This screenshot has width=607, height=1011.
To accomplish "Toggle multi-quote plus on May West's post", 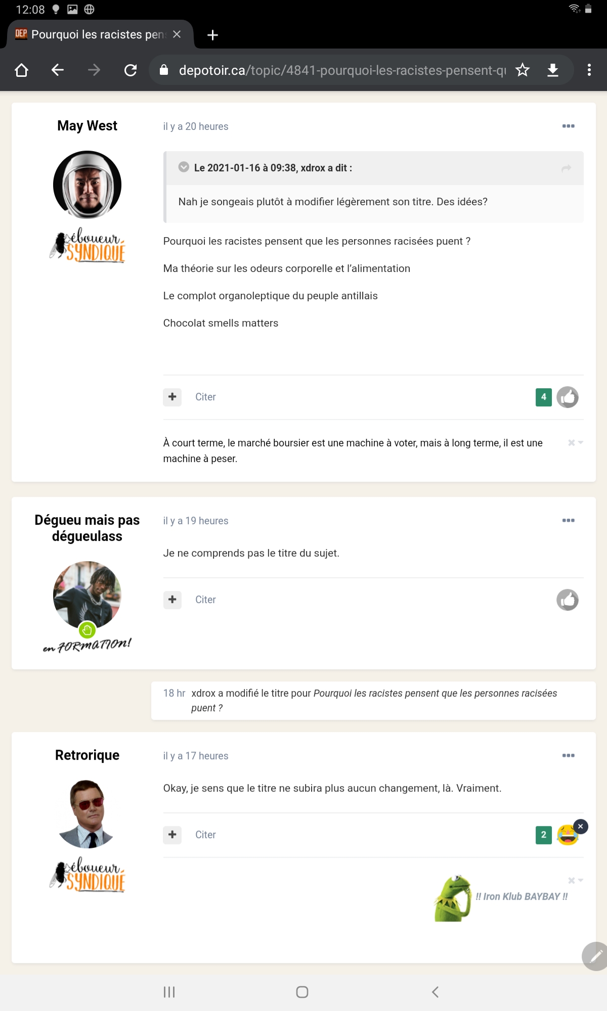I will (172, 397).
